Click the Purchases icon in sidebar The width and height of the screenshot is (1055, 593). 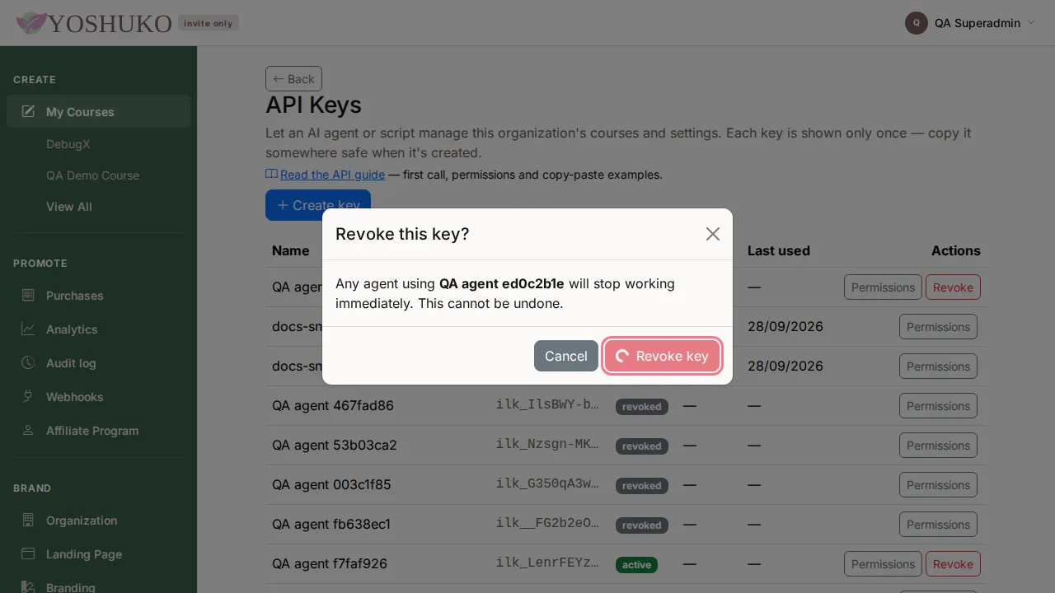tap(28, 295)
